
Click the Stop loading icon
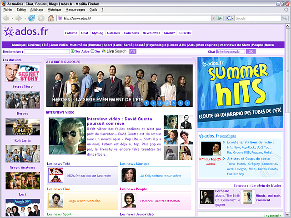coord(41,18)
